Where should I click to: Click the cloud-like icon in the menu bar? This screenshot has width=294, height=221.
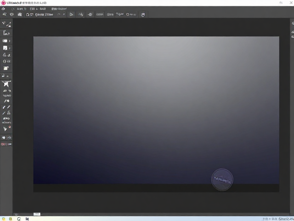[3, 9]
